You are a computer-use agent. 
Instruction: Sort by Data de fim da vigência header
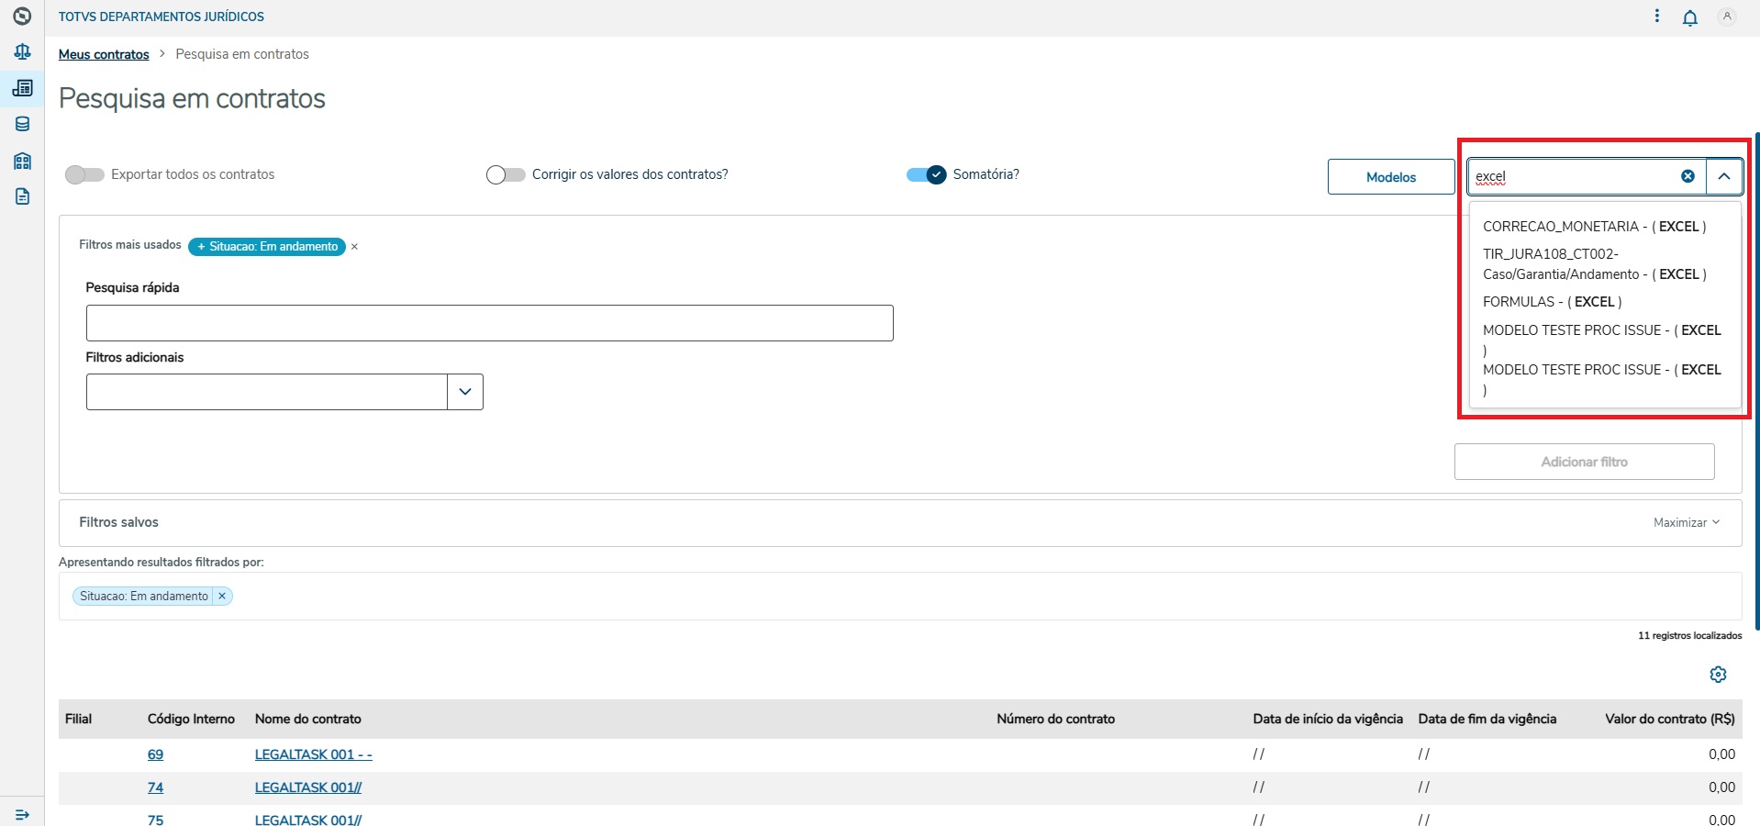(1487, 719)
